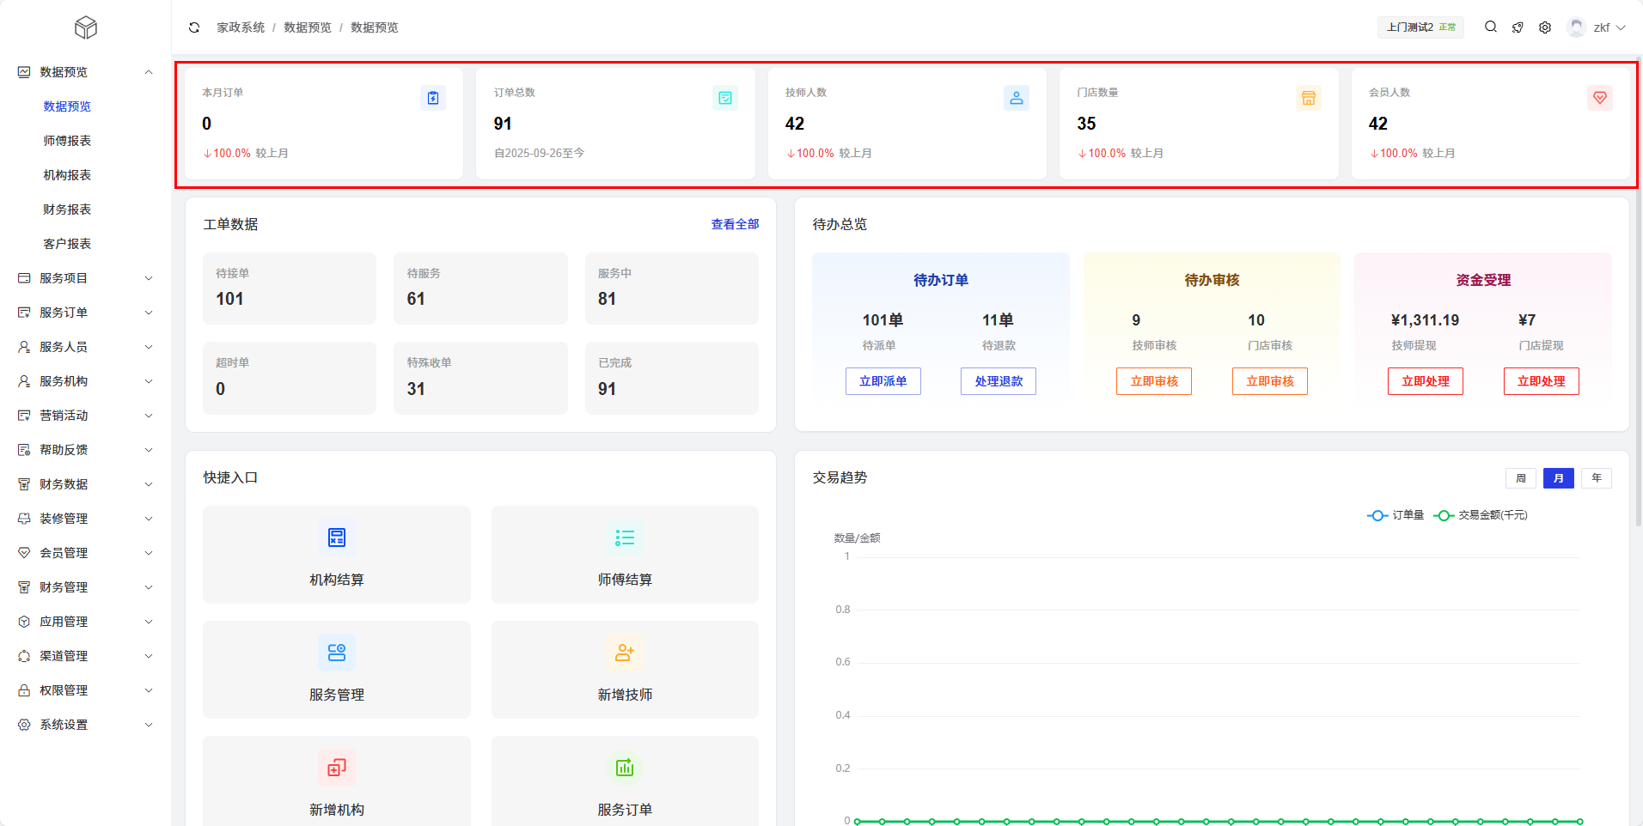Switch trend chart to 年 view
The height and width of the screenshot is (826, 1643).
coord(1597,478)
